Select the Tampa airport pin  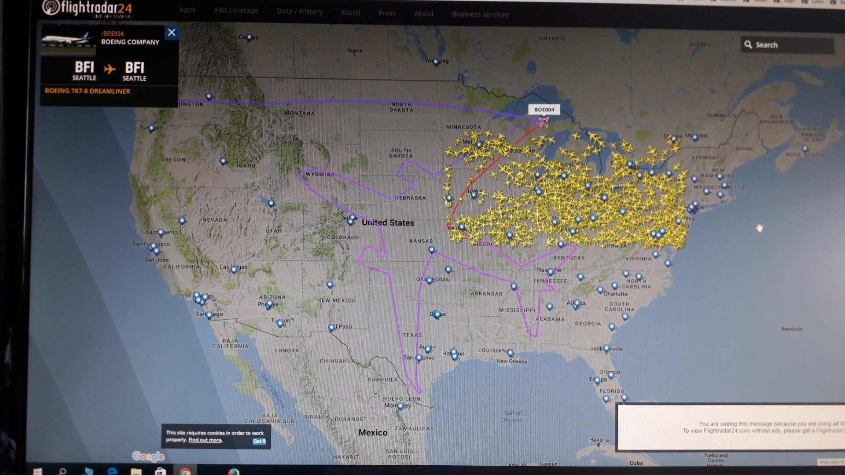point(597,381)
